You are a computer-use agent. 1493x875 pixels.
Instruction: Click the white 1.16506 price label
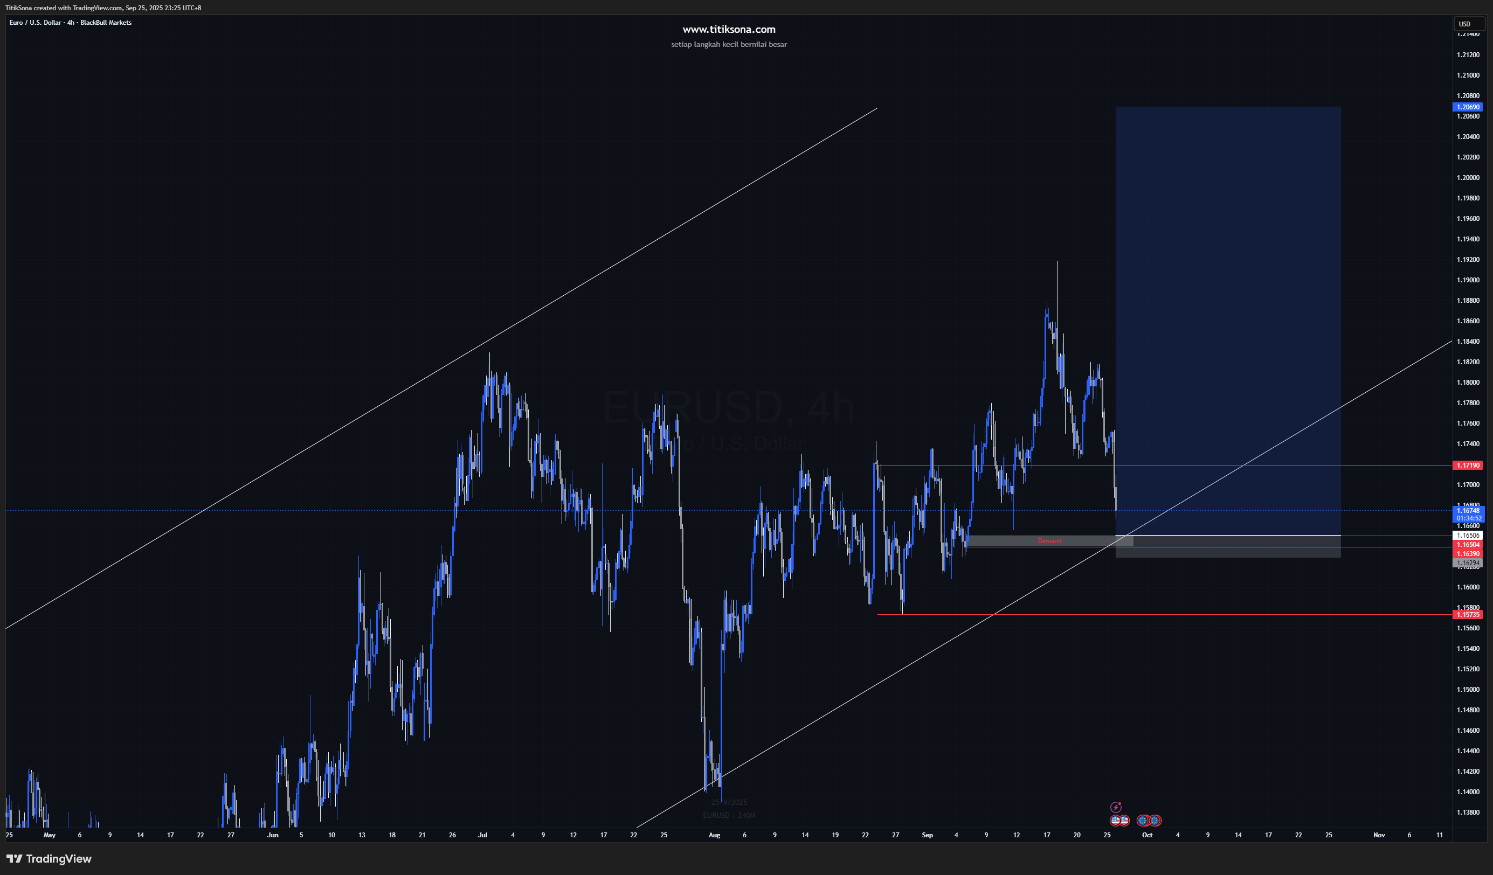point(1468,536)
